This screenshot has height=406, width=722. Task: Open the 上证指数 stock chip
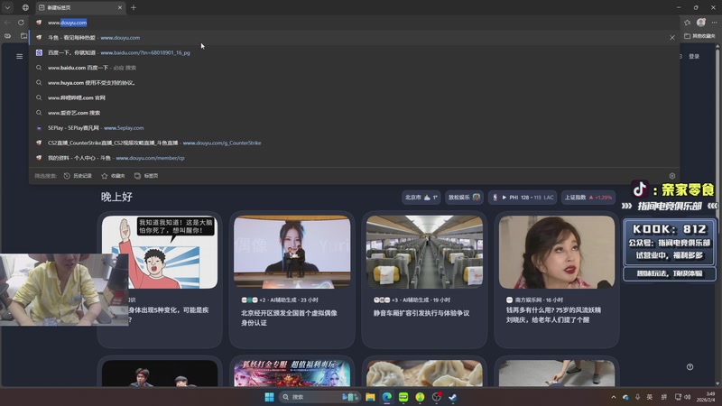coord(588,198)
